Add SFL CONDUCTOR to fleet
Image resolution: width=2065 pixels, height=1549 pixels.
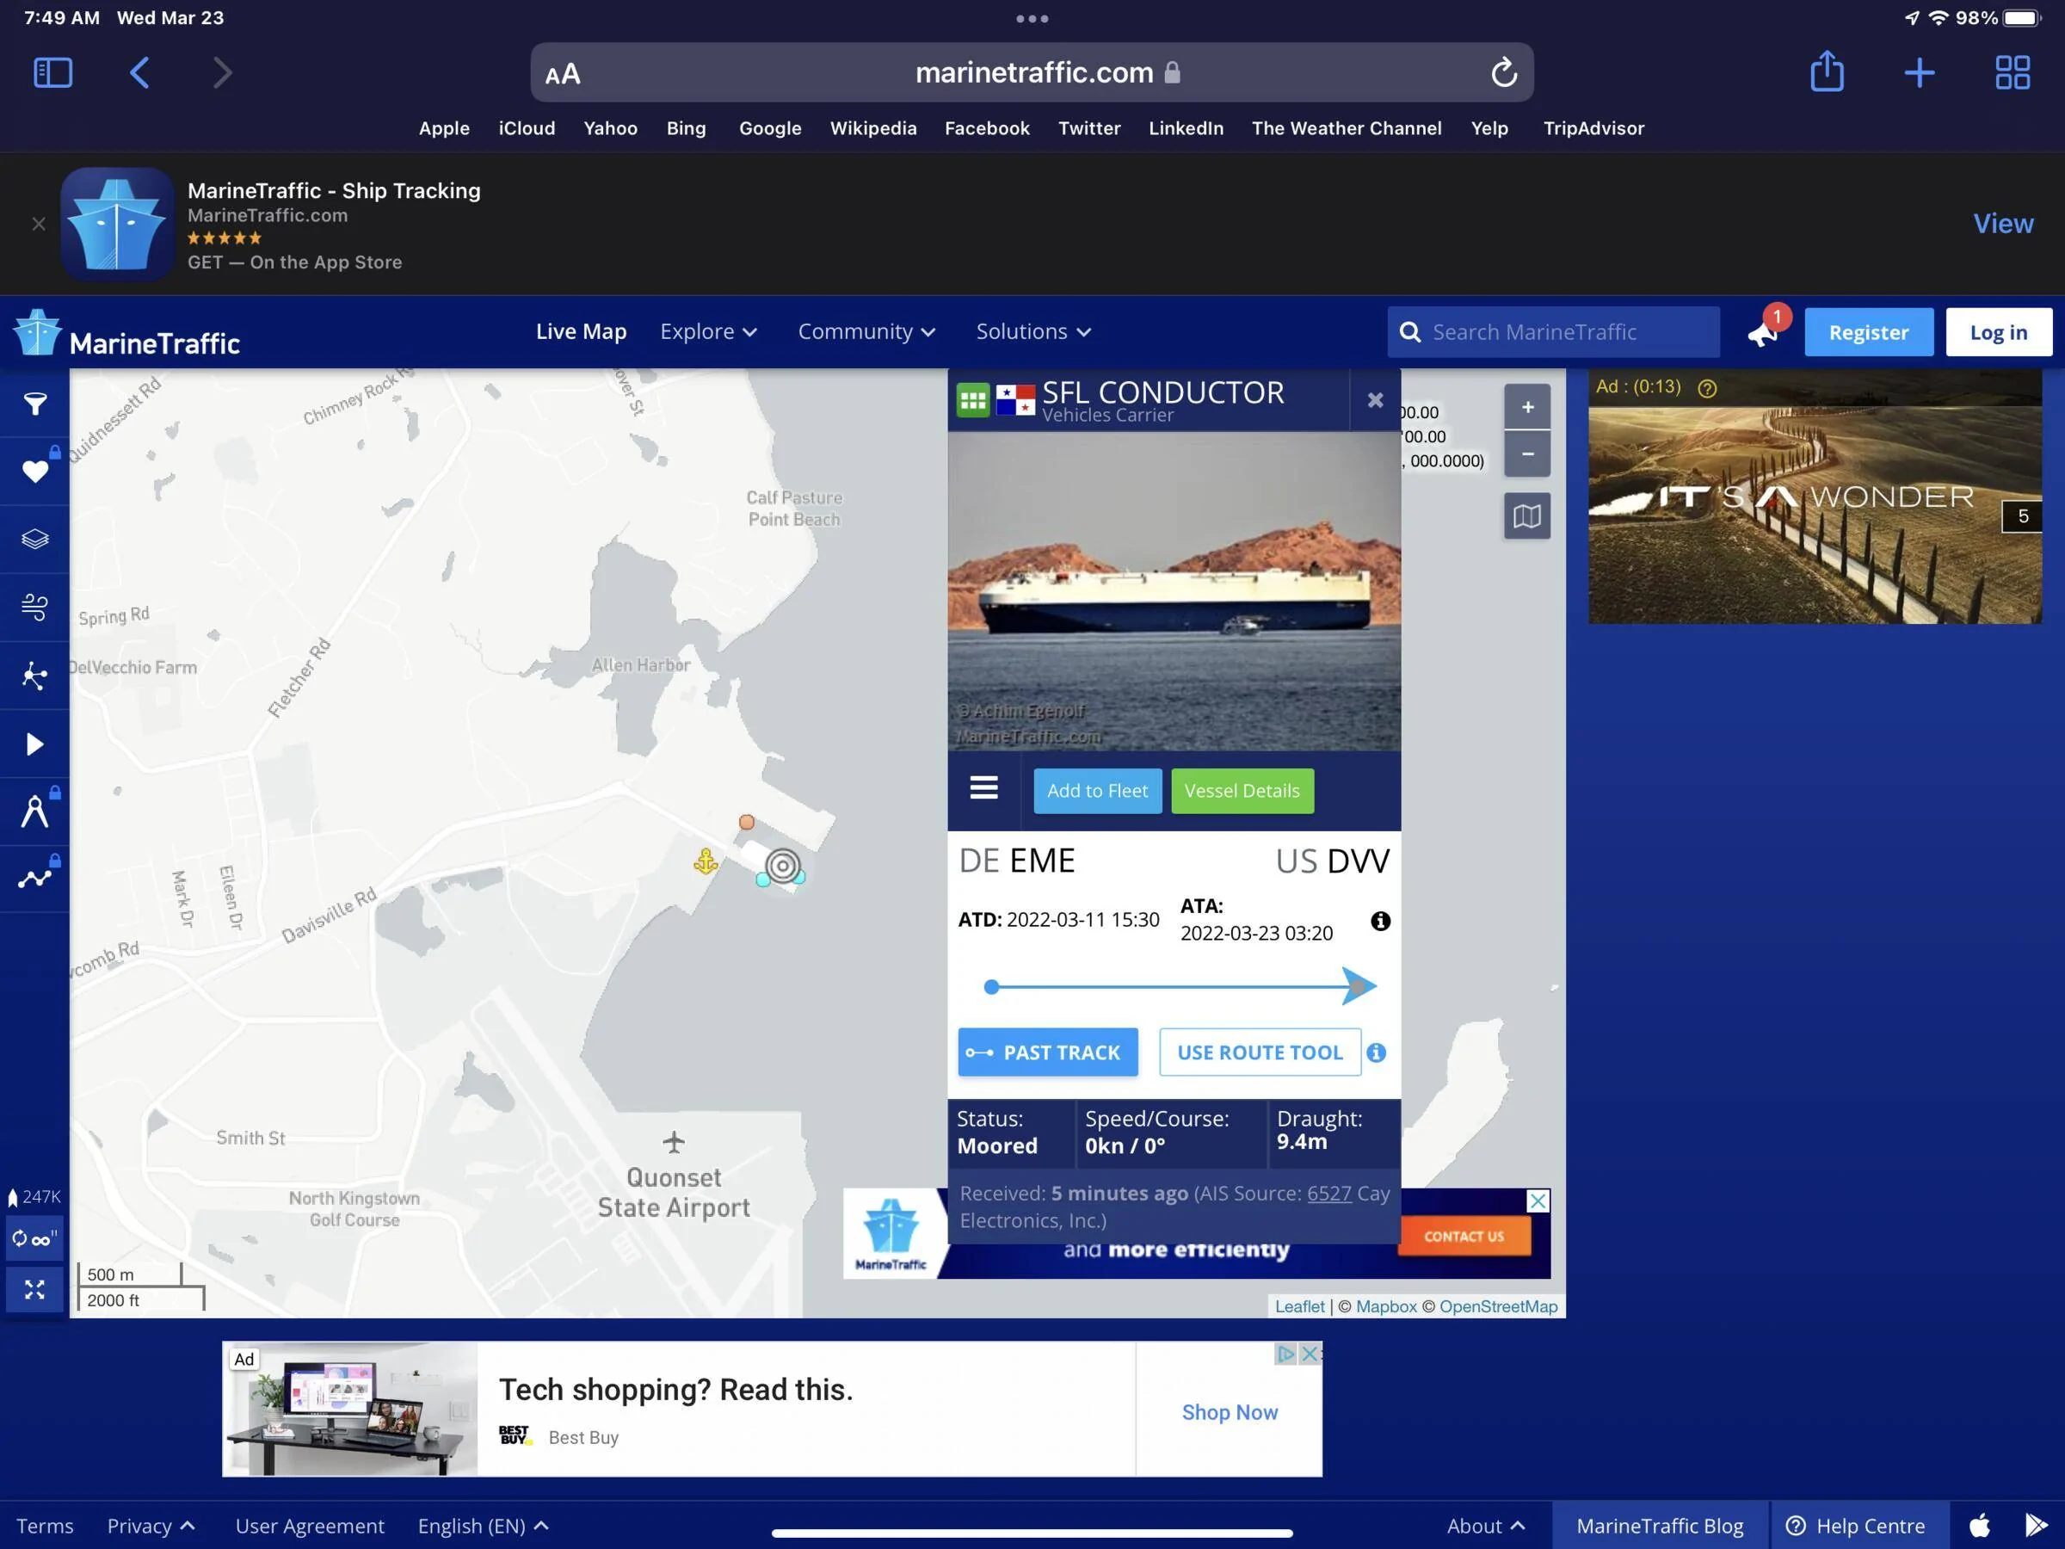tap(1097, 791)
